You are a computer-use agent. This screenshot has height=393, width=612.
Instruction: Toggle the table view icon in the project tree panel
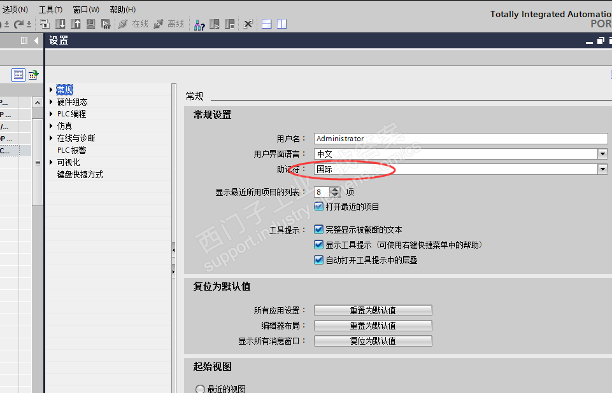[x=18, y=74]
